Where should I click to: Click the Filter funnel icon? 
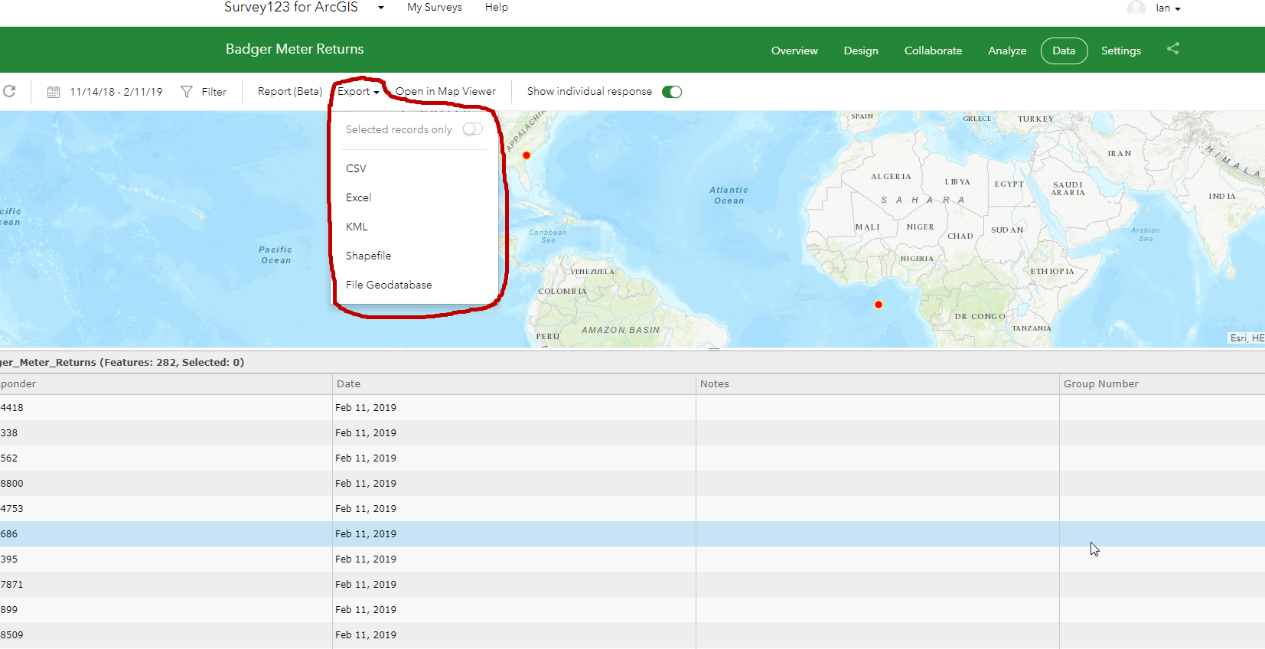pyautogui.click(x=187, y=92)
